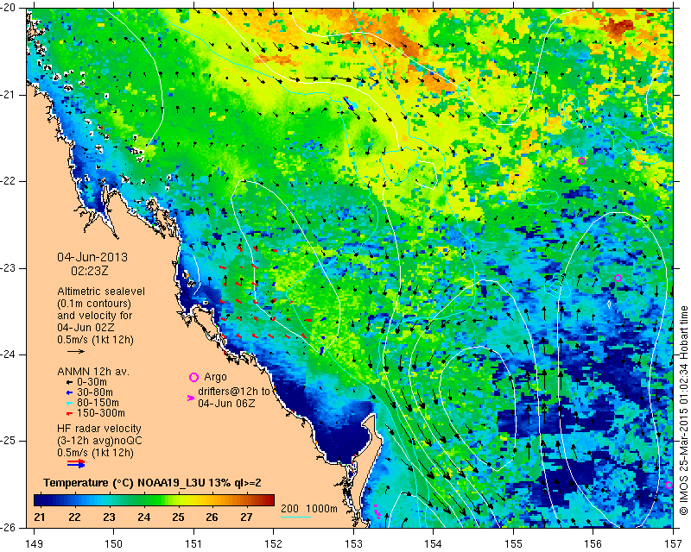This screenshot has height=552, width=691.
Task: Click the green 24°C region of colorbar
Action: point(144,500)
